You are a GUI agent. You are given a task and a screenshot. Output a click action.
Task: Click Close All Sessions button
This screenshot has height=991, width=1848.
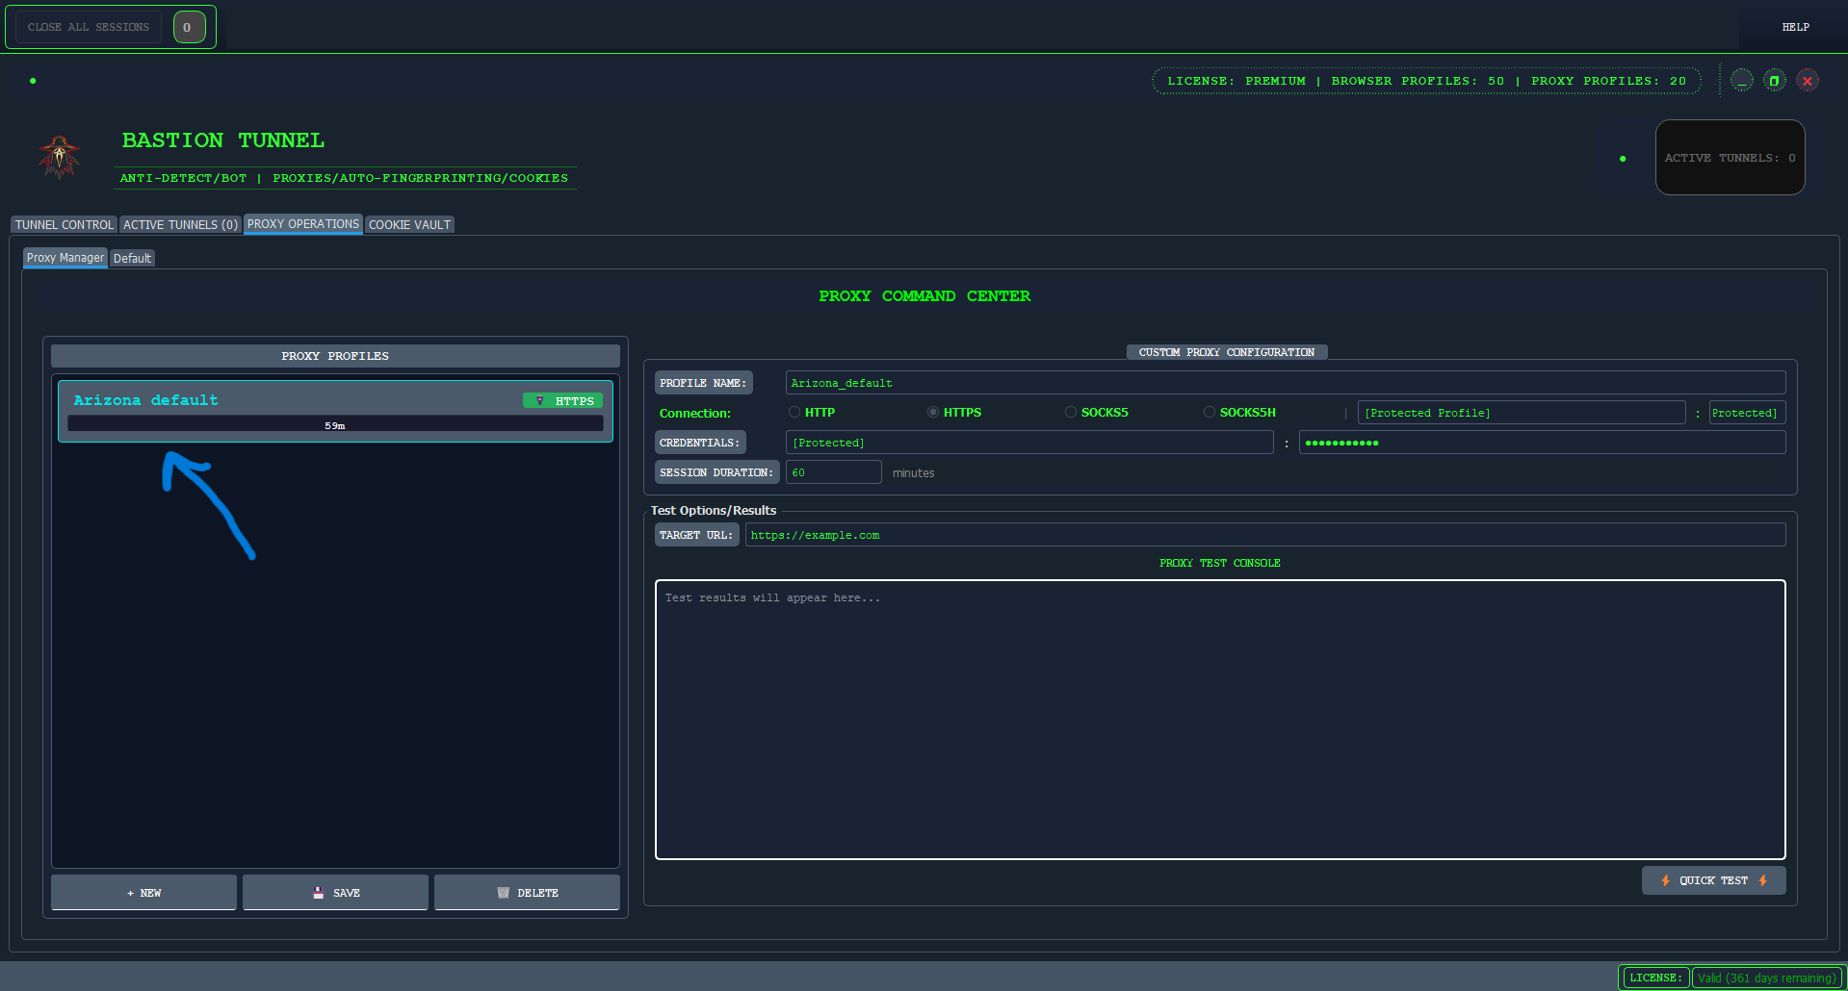89,27
